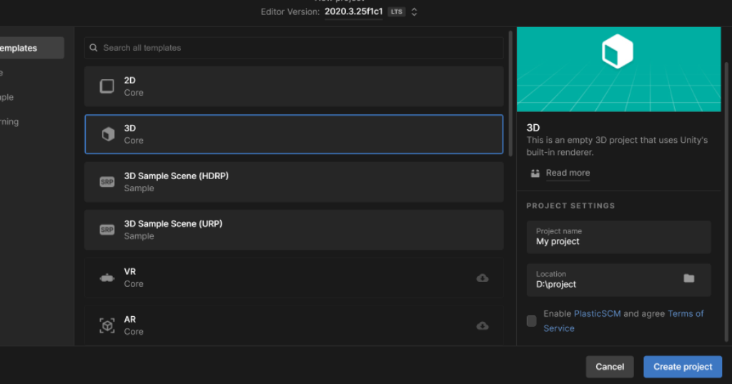Select the 2D Core template
This screenshot has height=384, width=732.
(294, 86)
